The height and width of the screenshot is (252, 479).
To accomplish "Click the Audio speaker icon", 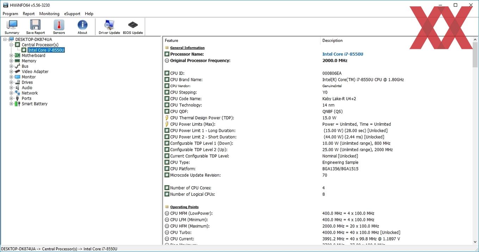I will pyautogui.click(x=17, y=88).
